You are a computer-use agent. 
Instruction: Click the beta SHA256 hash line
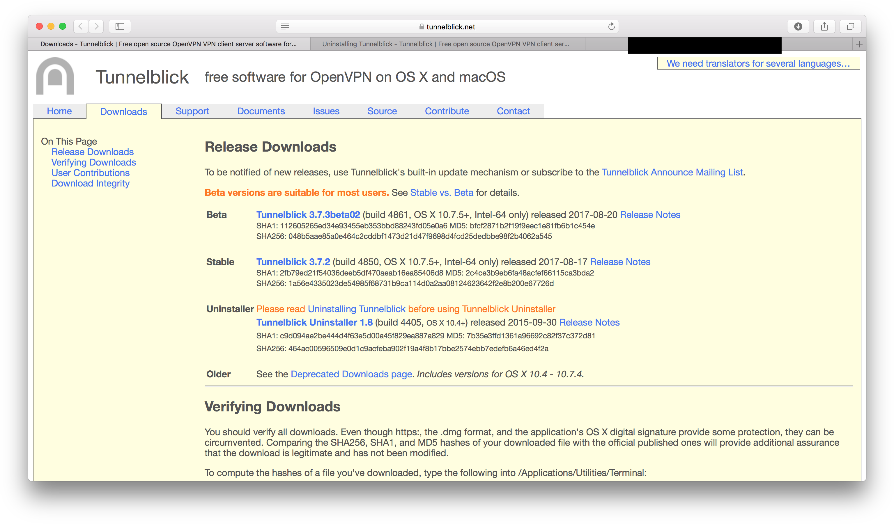(404, 236)
